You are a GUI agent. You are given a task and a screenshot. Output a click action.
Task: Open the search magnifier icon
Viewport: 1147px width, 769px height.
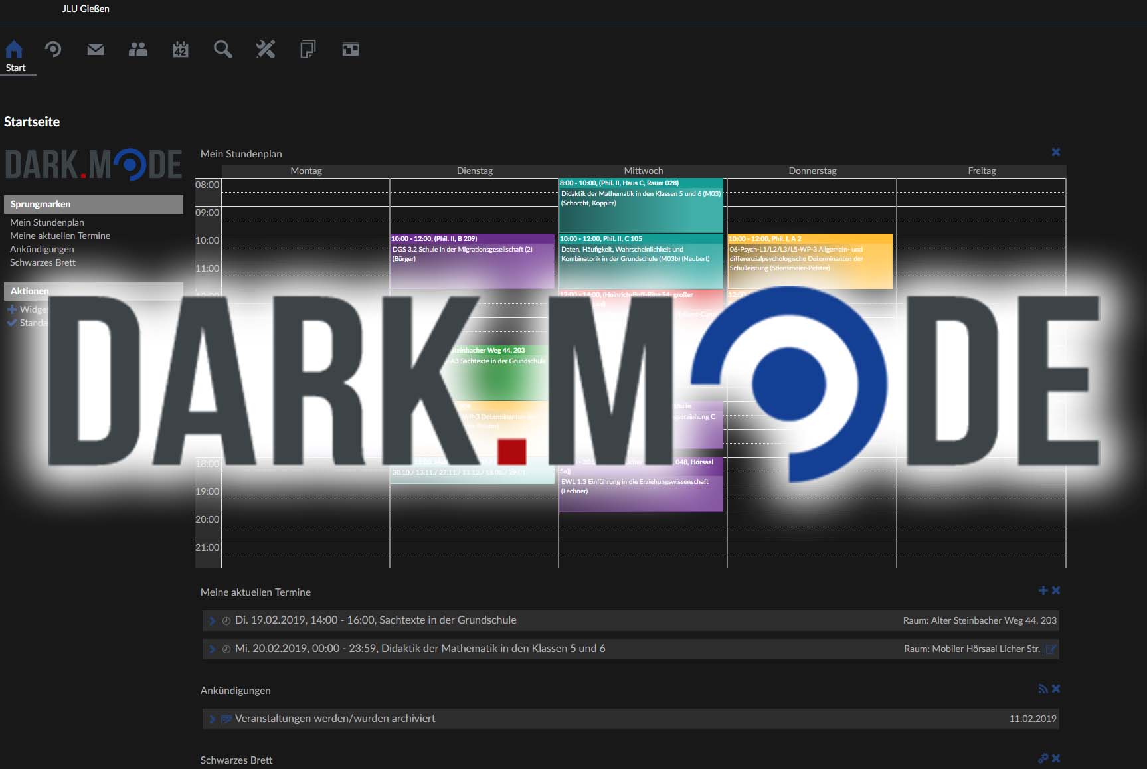point(223,49)
